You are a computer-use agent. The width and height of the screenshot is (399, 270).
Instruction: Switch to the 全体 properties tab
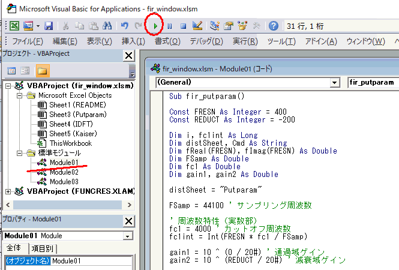point(14,248)
